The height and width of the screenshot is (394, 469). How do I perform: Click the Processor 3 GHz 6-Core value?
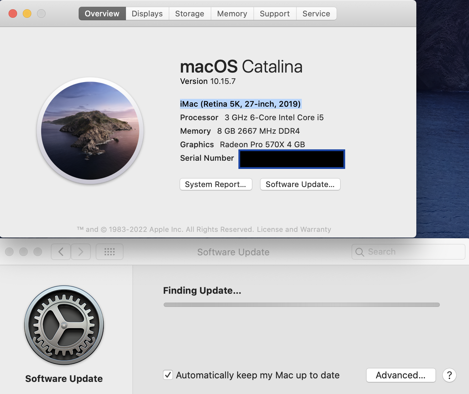pos(274,117)
